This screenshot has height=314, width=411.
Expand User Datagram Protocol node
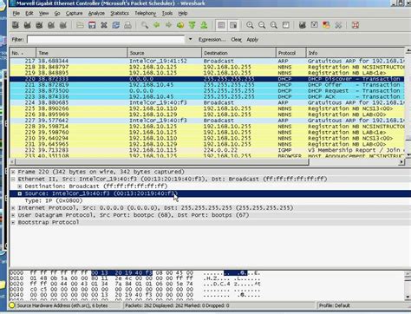tap(13, 215)
